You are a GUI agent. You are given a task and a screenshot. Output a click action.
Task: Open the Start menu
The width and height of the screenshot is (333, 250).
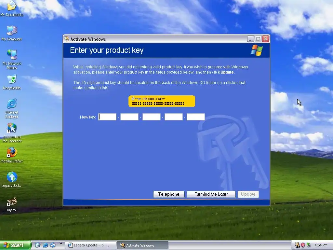click(15, 245)
